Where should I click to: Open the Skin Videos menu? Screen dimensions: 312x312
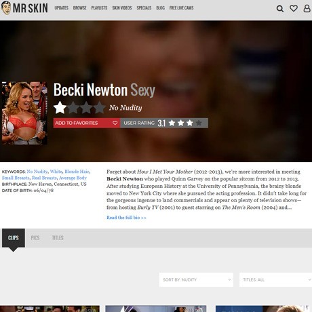[122, 8]
